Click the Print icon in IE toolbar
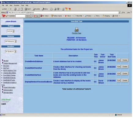 [55, 9]
